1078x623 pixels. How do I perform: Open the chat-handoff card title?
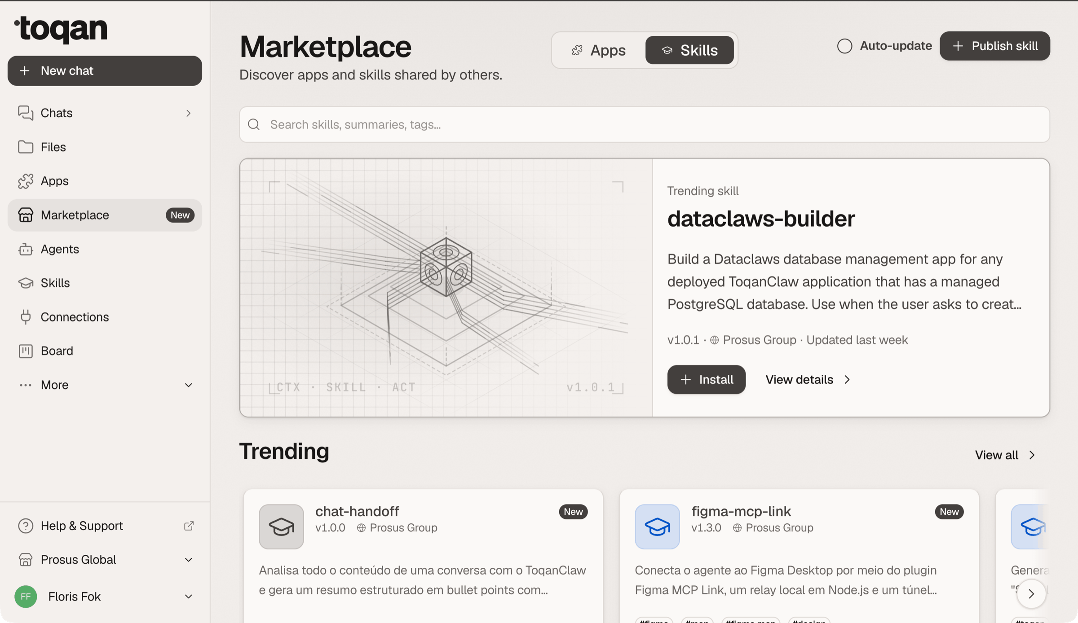(x=357, y=511)
